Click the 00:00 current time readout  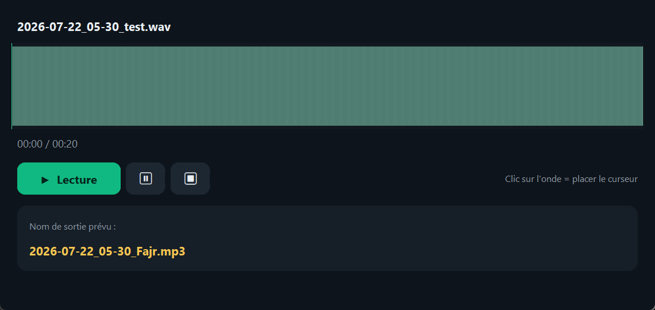30,144
